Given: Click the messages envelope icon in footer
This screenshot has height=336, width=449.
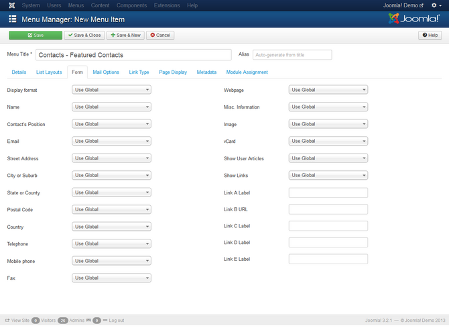Looking at the screenshot, I should (x=88, y=321).
